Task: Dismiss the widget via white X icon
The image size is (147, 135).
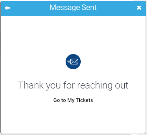Action: click(x=139, y=8)
